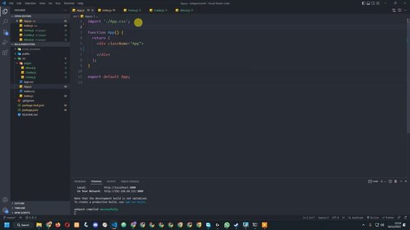Change UTF-8 encoding in the status bar
Image resolution: width=410 pixels, height=230 pixels.
click(335, 217)
